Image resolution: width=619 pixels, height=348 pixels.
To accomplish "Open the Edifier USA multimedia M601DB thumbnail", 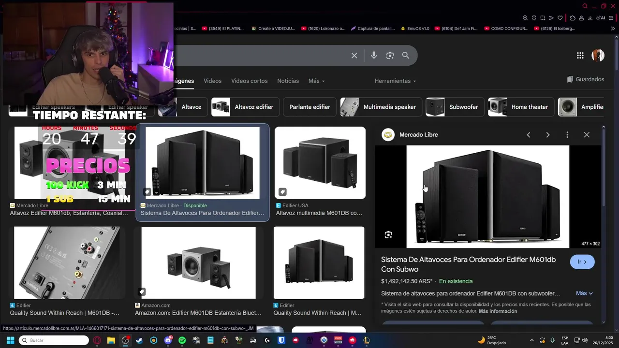I will (320, 163).
